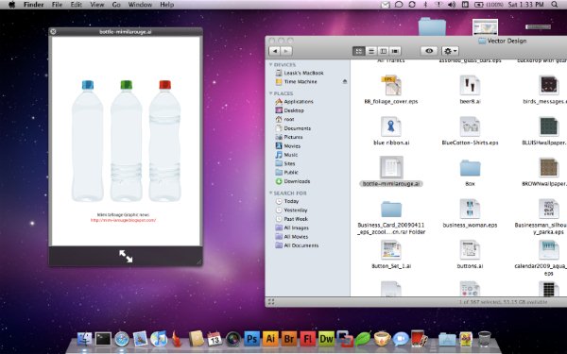Go back in Finder window
The width and height of the screenshot is (567, 354).
coord(275,51)
